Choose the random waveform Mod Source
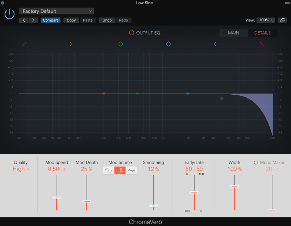Image resolution: width=291 pixels, height=226 pixels. point(131,170)
